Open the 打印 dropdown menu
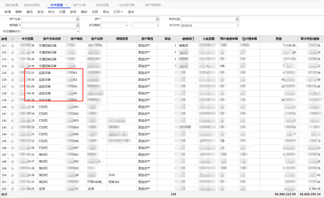This screenshot has height=198, width=324. point(118,12)
